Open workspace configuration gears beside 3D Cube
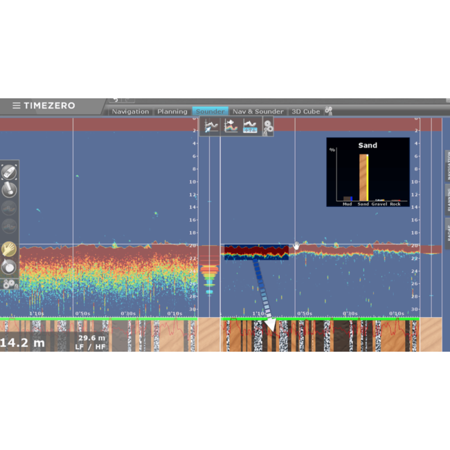This screenshot has width=450, height=450. pos(329,111)
